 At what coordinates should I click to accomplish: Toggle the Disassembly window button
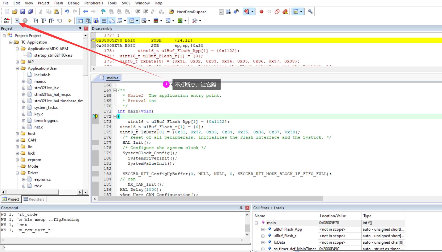(88, 21)
